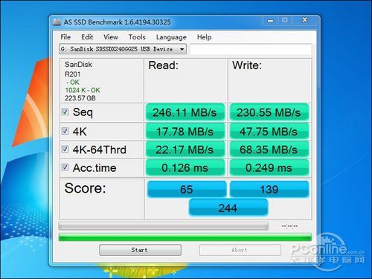This screenshot has width=372, height=279.
Task: Click the elapsed time --:--:-- indicator
Action: 289,226
